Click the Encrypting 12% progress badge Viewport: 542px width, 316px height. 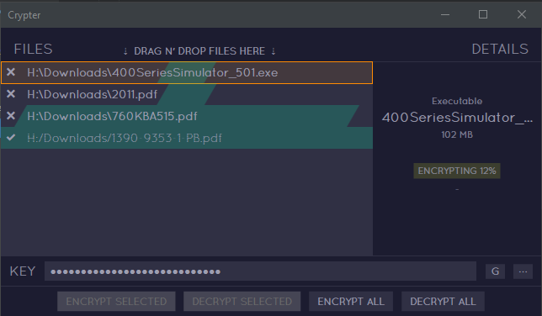coord(457,171)
